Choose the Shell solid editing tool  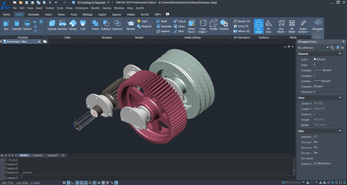point(161,21)
